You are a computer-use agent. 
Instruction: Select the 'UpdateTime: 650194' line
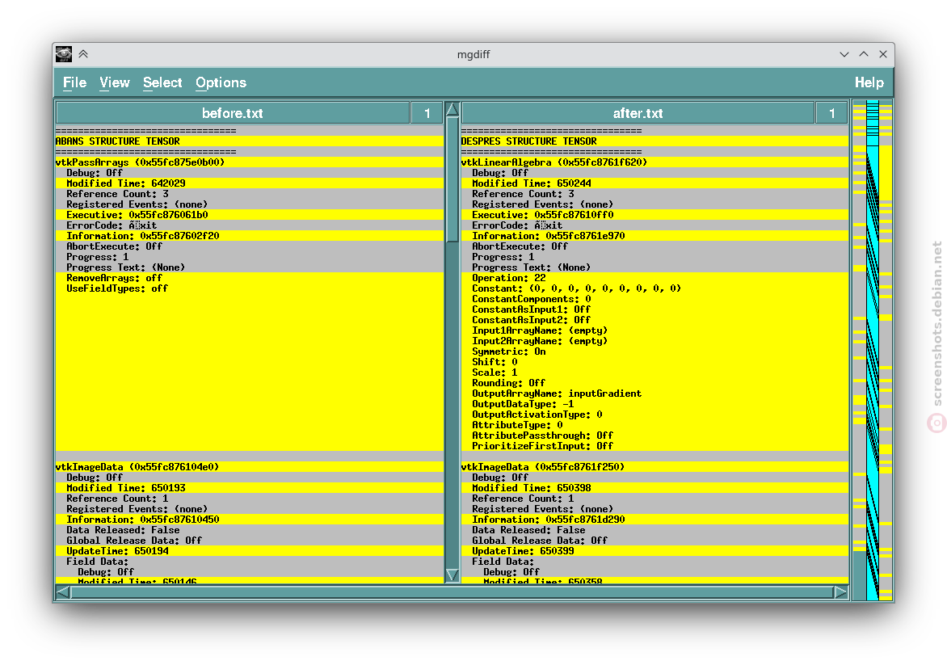250,551
